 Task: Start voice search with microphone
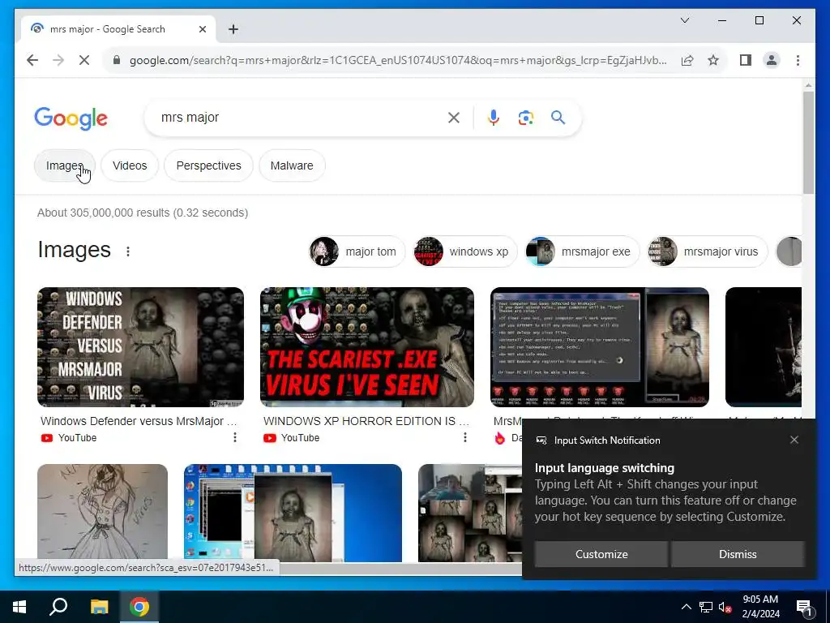pos(494,118)
